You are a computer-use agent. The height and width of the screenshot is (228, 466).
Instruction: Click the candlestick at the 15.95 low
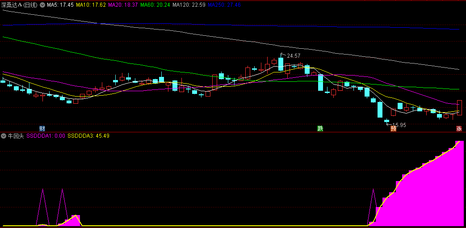(386, 121)
